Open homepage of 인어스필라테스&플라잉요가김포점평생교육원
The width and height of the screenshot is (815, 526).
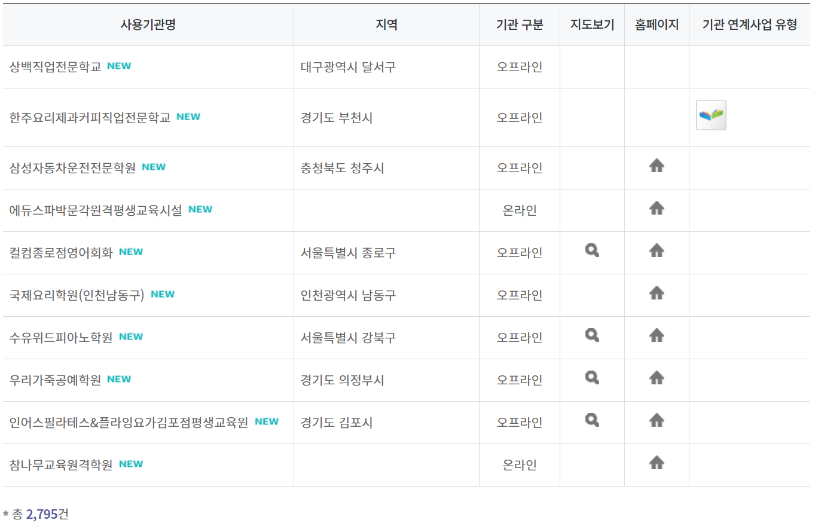point(656,420)
